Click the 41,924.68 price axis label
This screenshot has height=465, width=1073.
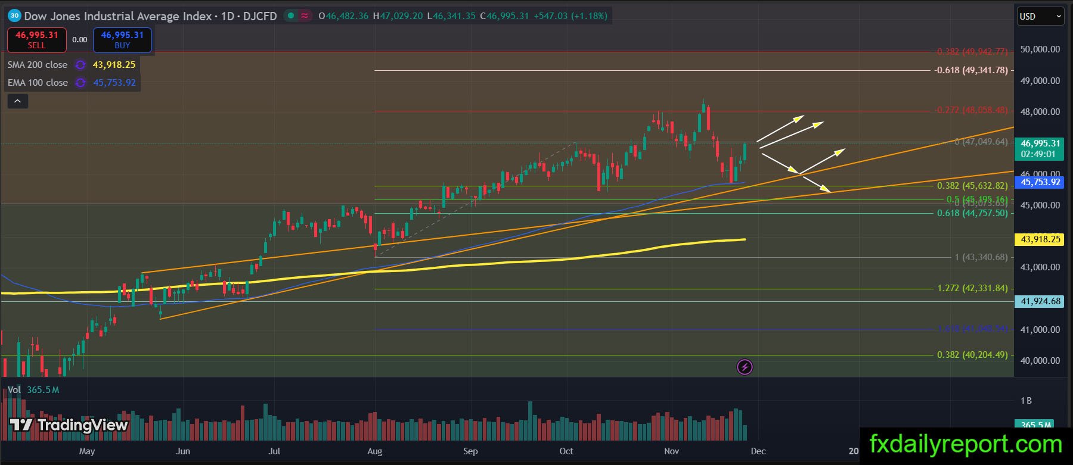click(x=1040, y=301)
